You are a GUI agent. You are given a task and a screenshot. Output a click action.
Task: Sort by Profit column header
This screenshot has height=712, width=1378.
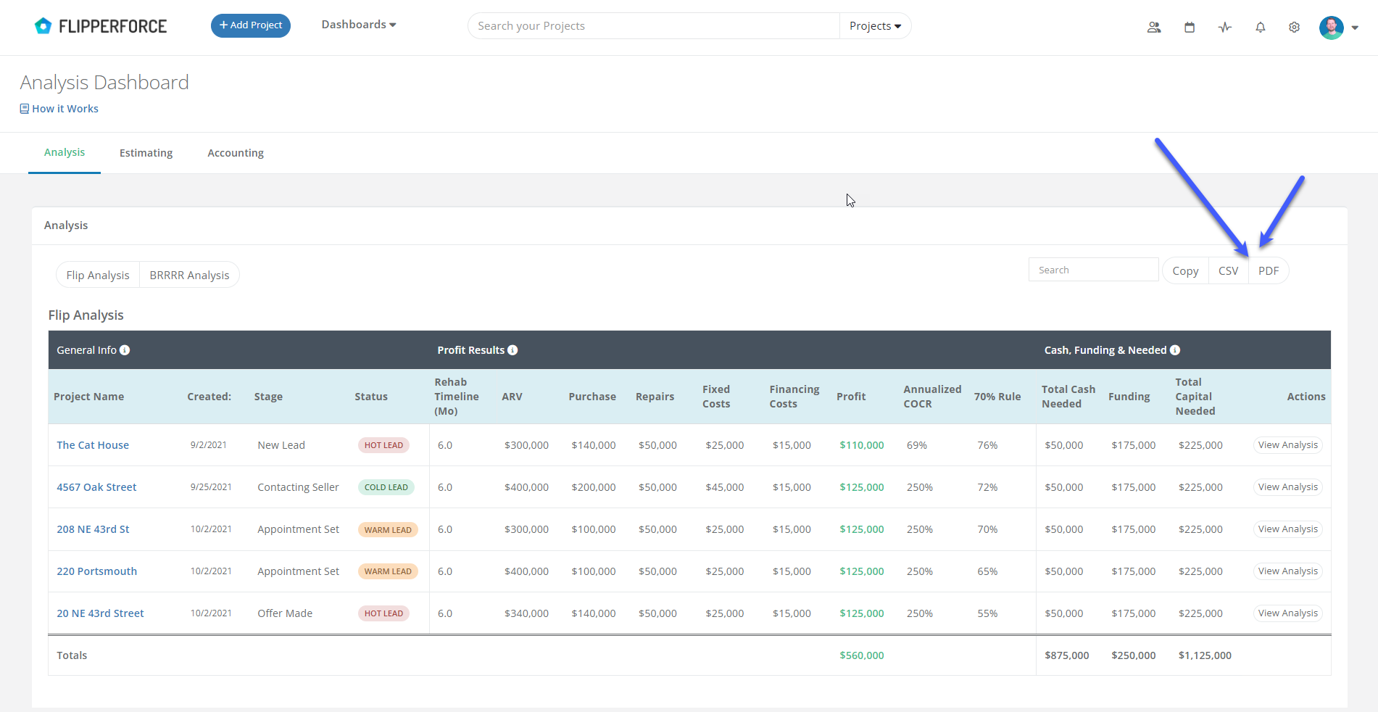[x=851, y=397]
